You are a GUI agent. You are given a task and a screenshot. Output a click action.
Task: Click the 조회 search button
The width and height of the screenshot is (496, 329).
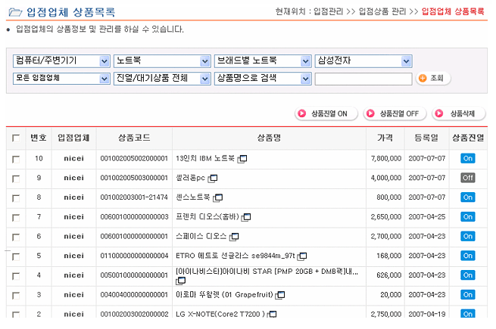[x=432, y=78]
